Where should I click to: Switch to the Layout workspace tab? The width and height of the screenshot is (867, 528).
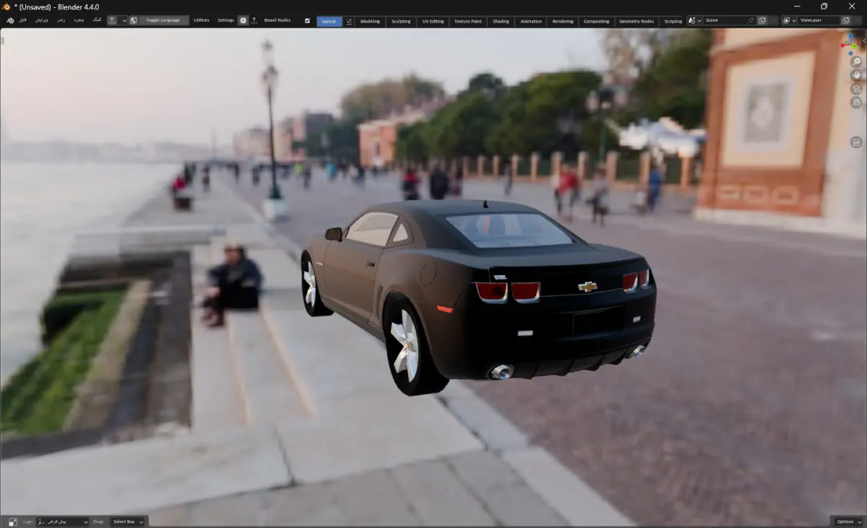click(x=329, y=22)
